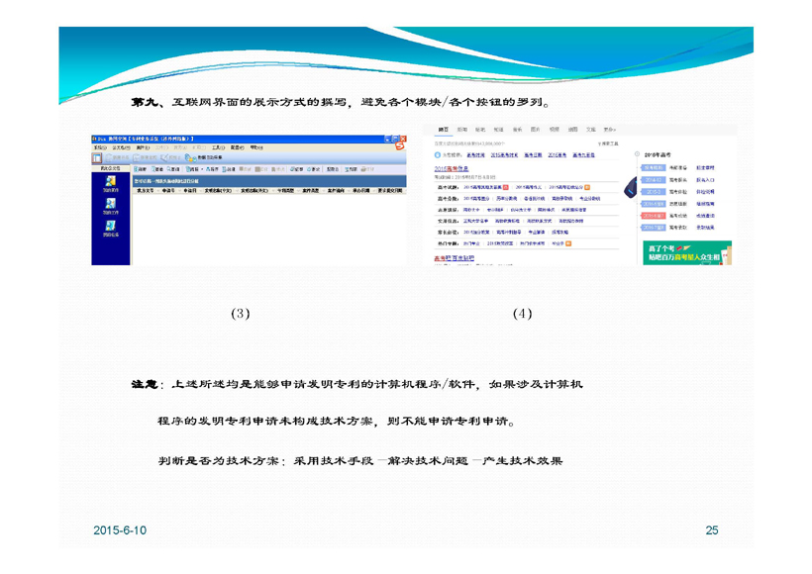Open the 工具 menu in the CPC client
The width and height of the screenshot is (812, 574).
(218, 149)
